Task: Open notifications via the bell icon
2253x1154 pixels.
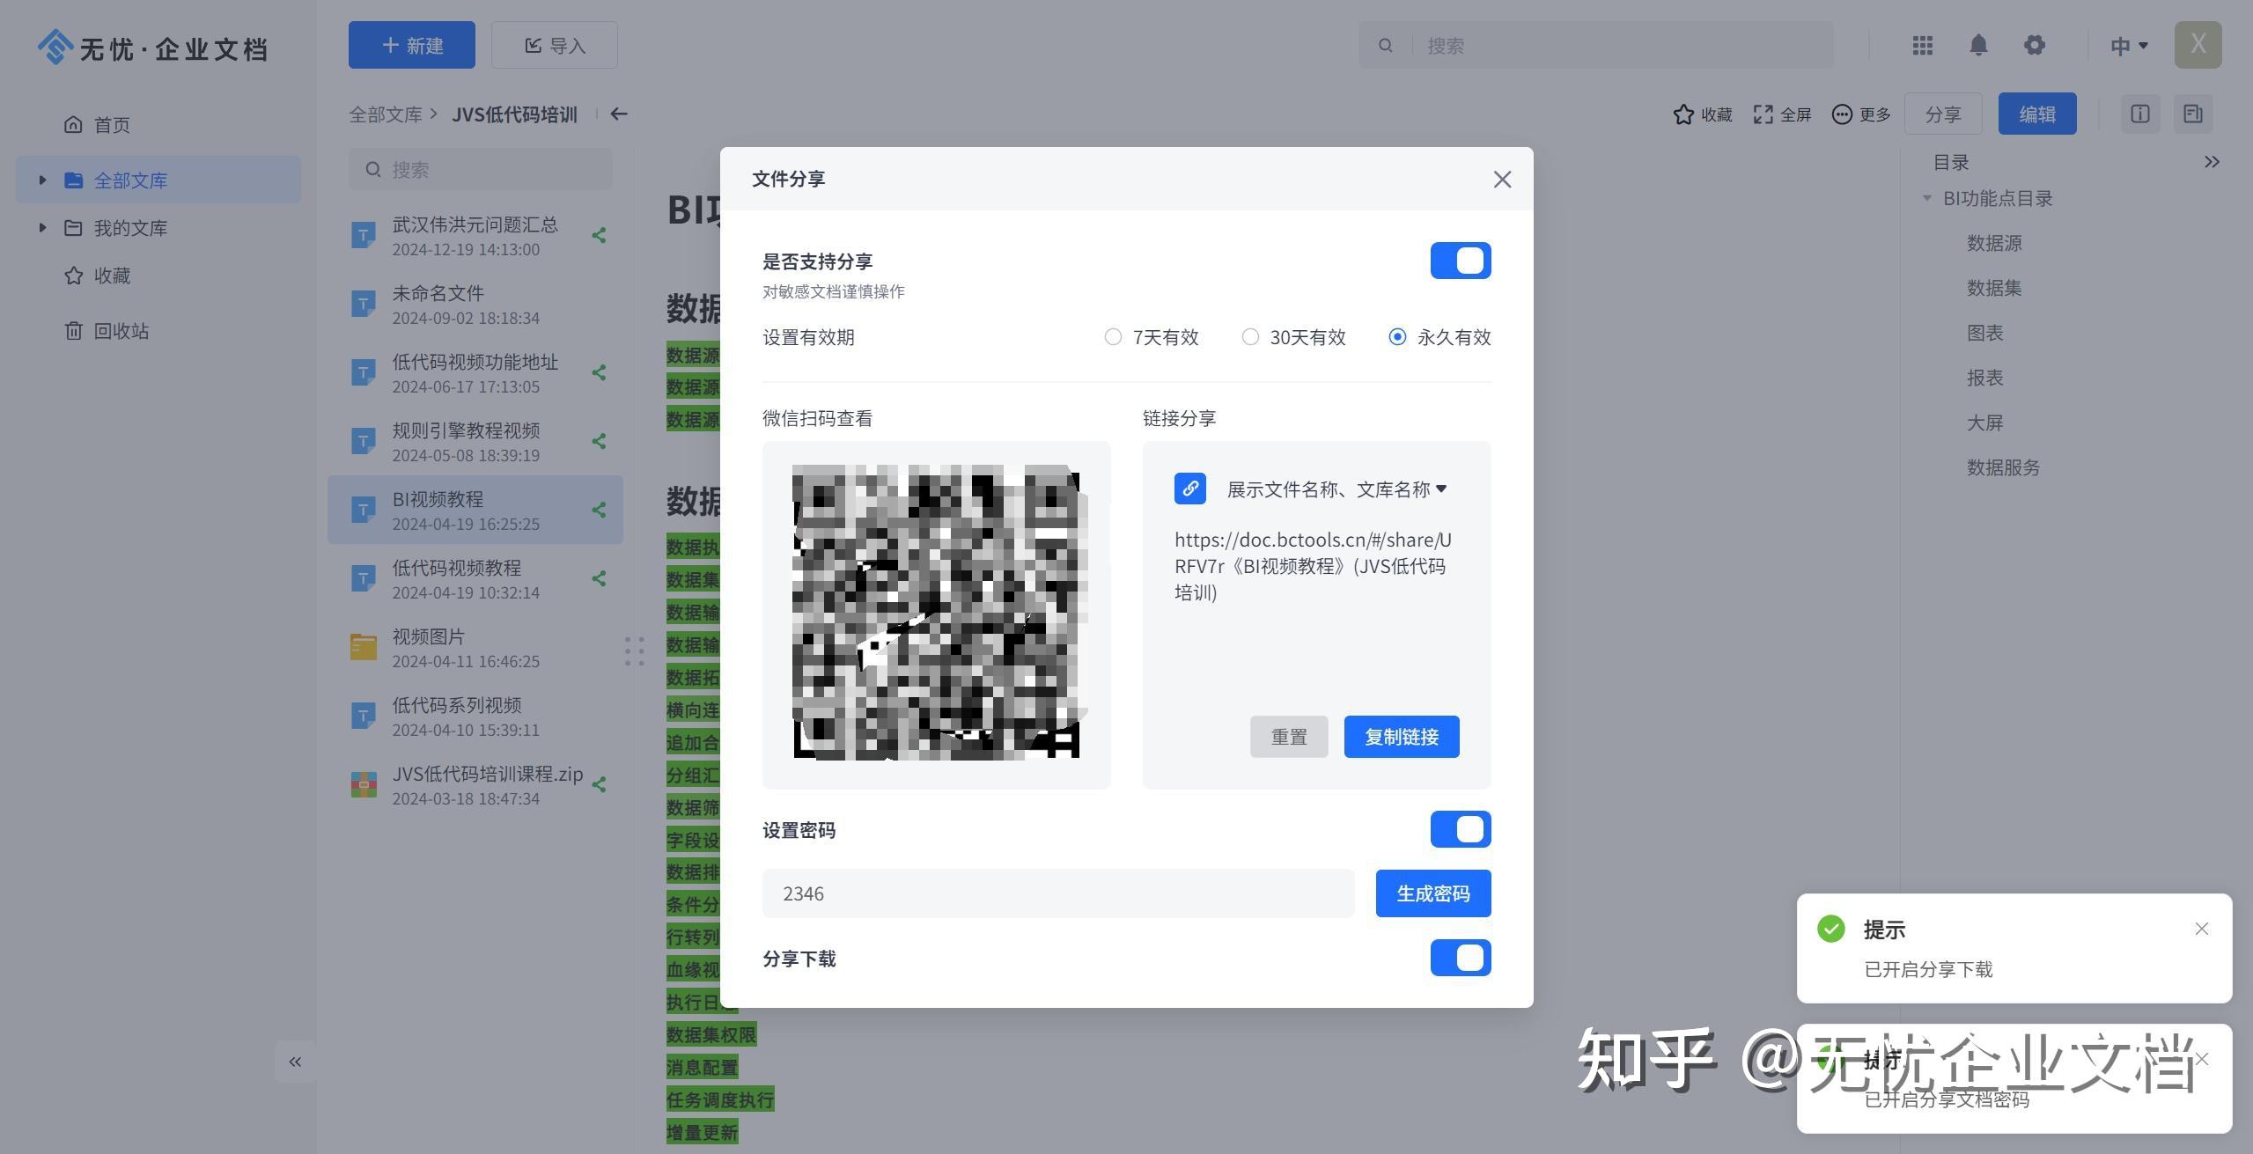Action: click(x=1978, y=45)
